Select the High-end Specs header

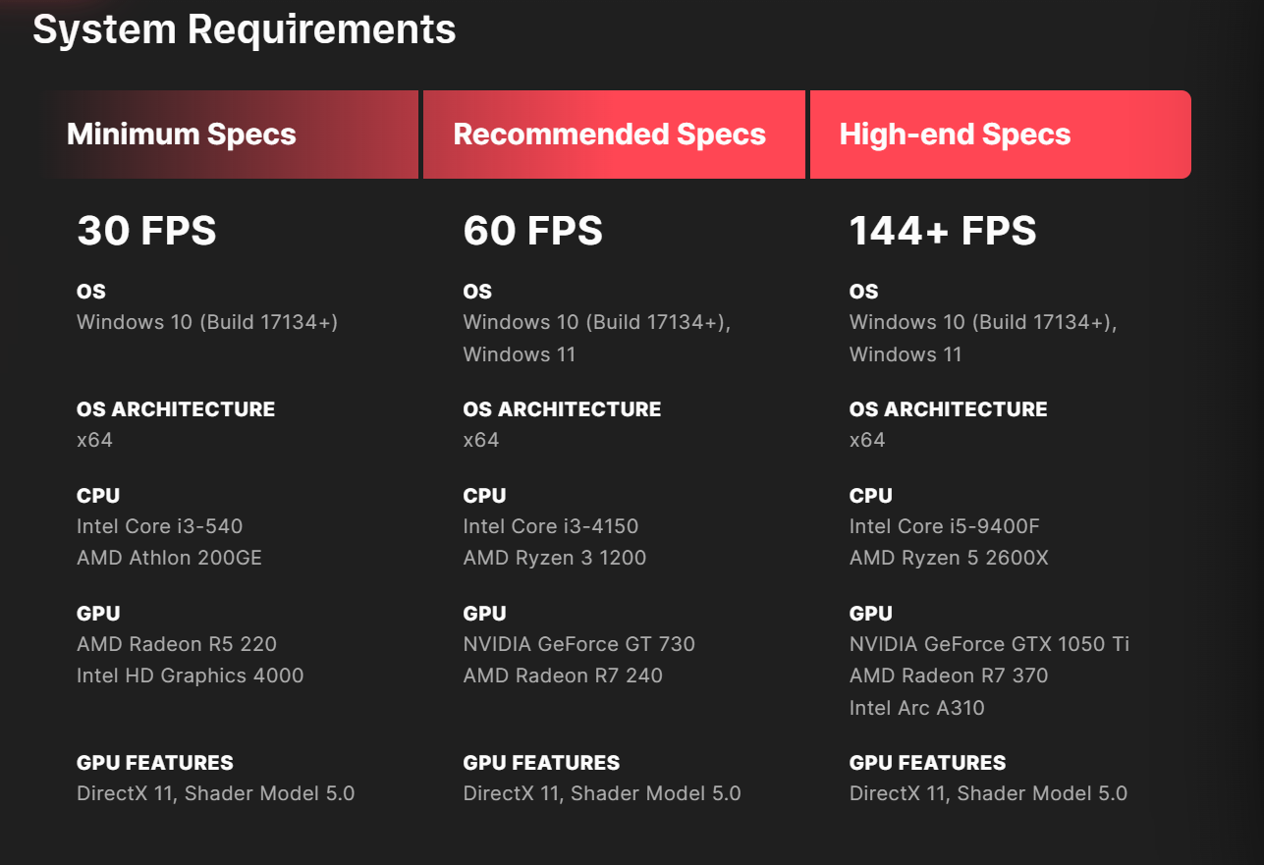coord(1001,135)
